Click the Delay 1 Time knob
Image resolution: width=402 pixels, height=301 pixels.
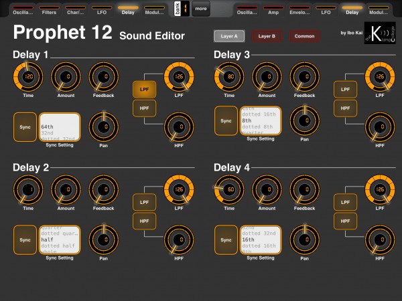click(28, 76)
